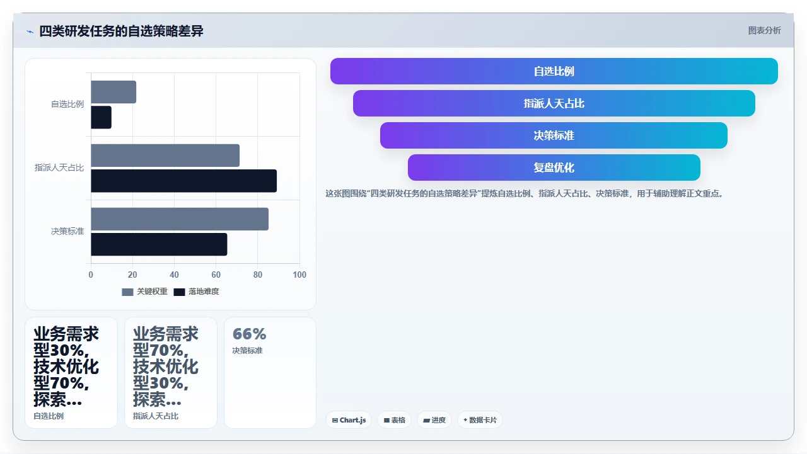
Task: Select the 复盘优化 funnel bar
Action: click(x=554, y=167)
